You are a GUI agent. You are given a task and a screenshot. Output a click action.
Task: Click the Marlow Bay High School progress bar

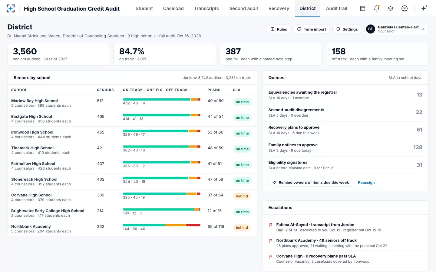click(162, 99)
